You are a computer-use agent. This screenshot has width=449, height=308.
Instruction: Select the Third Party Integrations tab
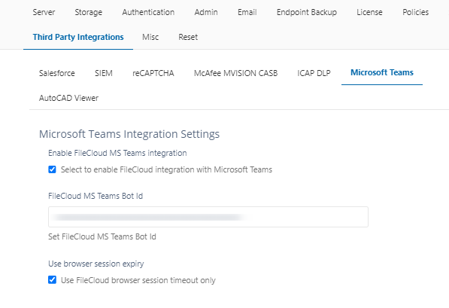coord(78,37)
